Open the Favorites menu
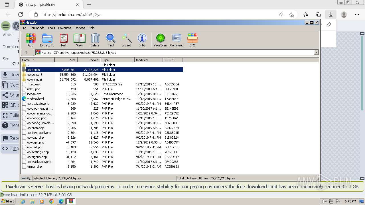This screenshot has height=205, width=365. tap(65, 28)
